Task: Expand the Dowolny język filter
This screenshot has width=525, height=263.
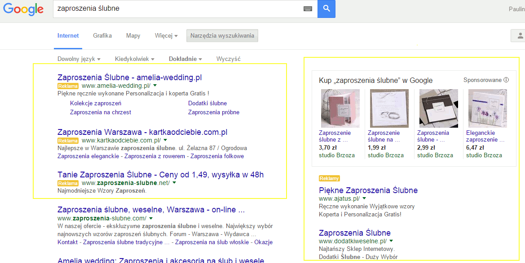Action: 79,59
